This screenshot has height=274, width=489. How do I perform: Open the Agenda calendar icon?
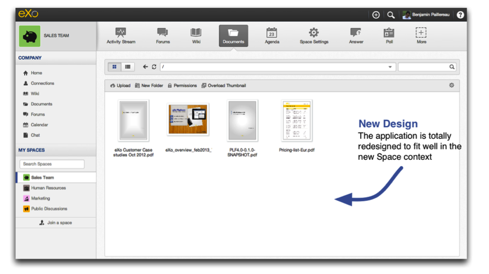click(272, 33)
